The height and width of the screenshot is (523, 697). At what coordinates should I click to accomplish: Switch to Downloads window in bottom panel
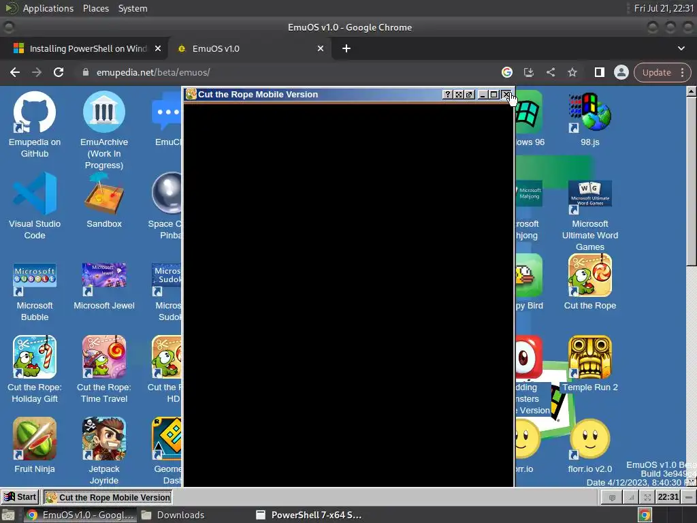point(173,515)
